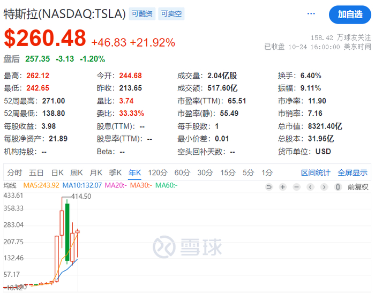Click the 全屏显示 fullscreen link
Screen dimensions: 375x293
[352, 172]
